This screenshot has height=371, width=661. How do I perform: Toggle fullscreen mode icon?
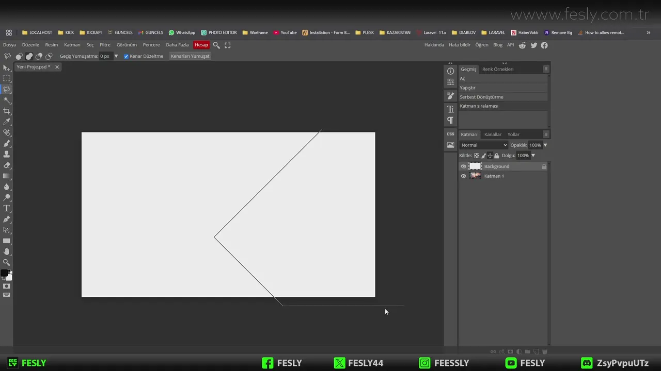pos(228,45)
